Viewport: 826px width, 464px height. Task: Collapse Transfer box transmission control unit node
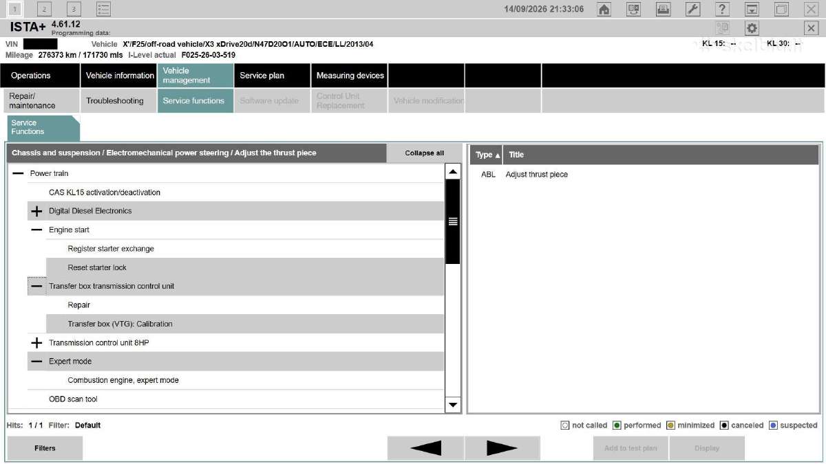pos(36,286)
